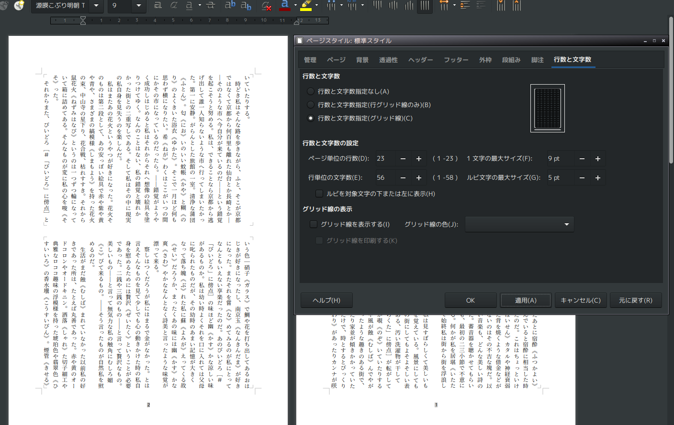Open the font name dropdown list

[x=96, y=6]
